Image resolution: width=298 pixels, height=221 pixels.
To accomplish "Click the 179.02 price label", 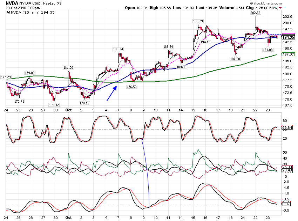I will [30, 73].
